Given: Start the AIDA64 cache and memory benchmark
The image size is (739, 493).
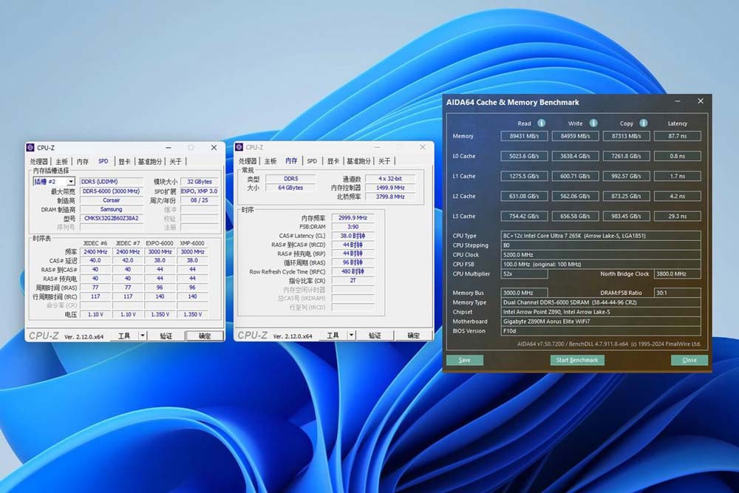Looking at the screenshot, I should tap(577, 360).
